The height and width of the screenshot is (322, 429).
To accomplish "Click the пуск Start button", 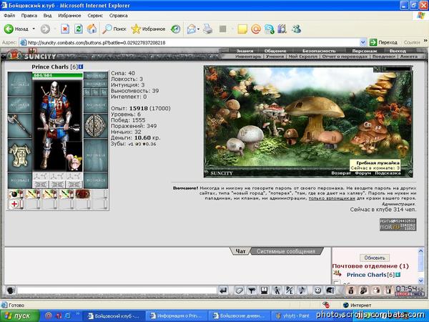I will pos(19,316).
